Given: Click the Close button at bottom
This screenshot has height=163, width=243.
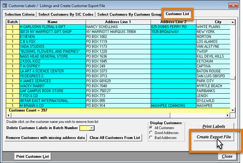Looking at the screenshot, I should point(227,156).
